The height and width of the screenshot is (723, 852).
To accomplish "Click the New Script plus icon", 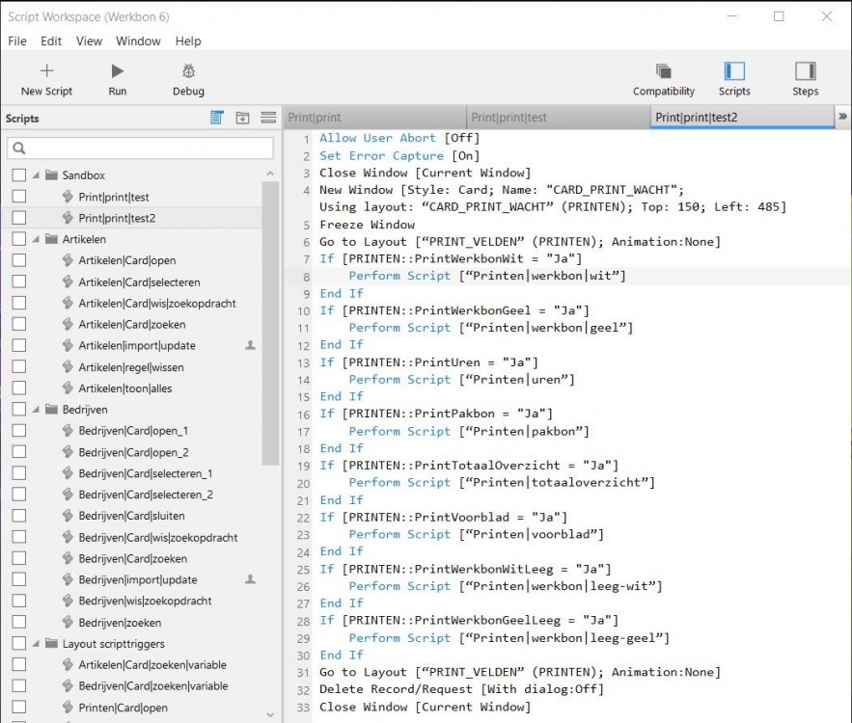I will click(46, 71).
